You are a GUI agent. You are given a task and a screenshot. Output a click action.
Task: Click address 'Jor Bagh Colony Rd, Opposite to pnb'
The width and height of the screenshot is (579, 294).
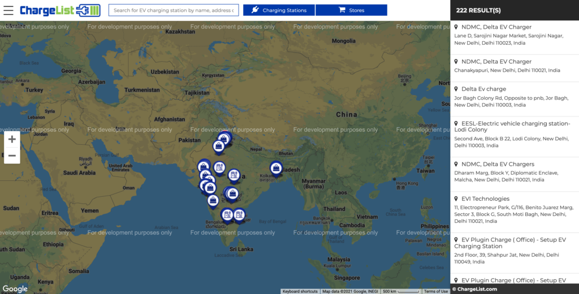click(x=511, y=101)
